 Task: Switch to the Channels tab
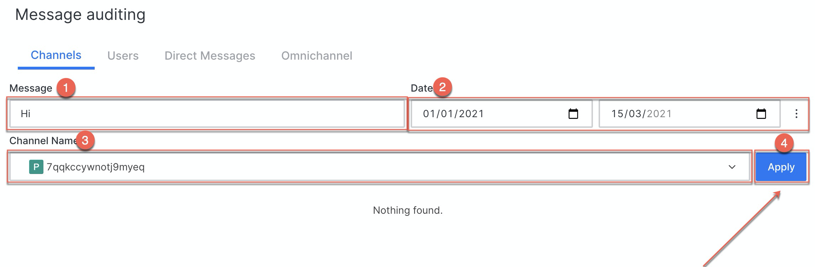(x=56, y=55)
